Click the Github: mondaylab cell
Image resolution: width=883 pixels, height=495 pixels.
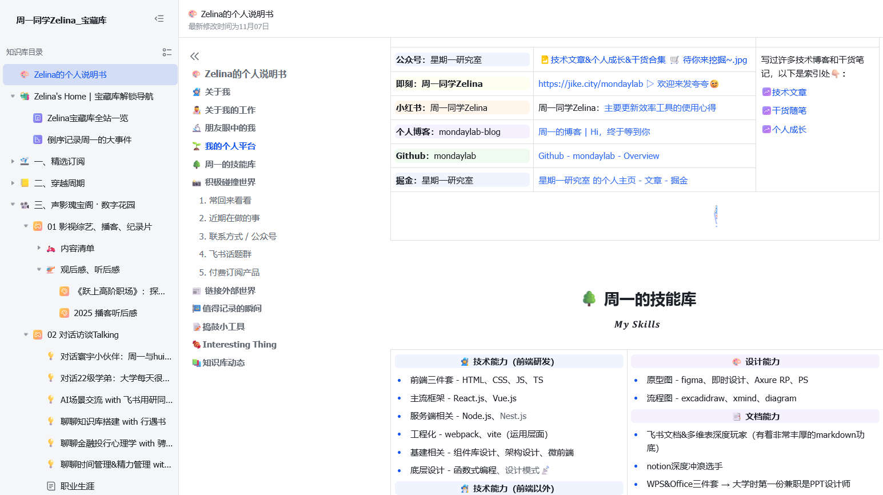click(x=462, y=155)
